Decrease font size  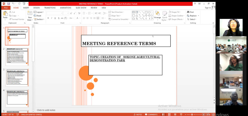pos(75,13)
